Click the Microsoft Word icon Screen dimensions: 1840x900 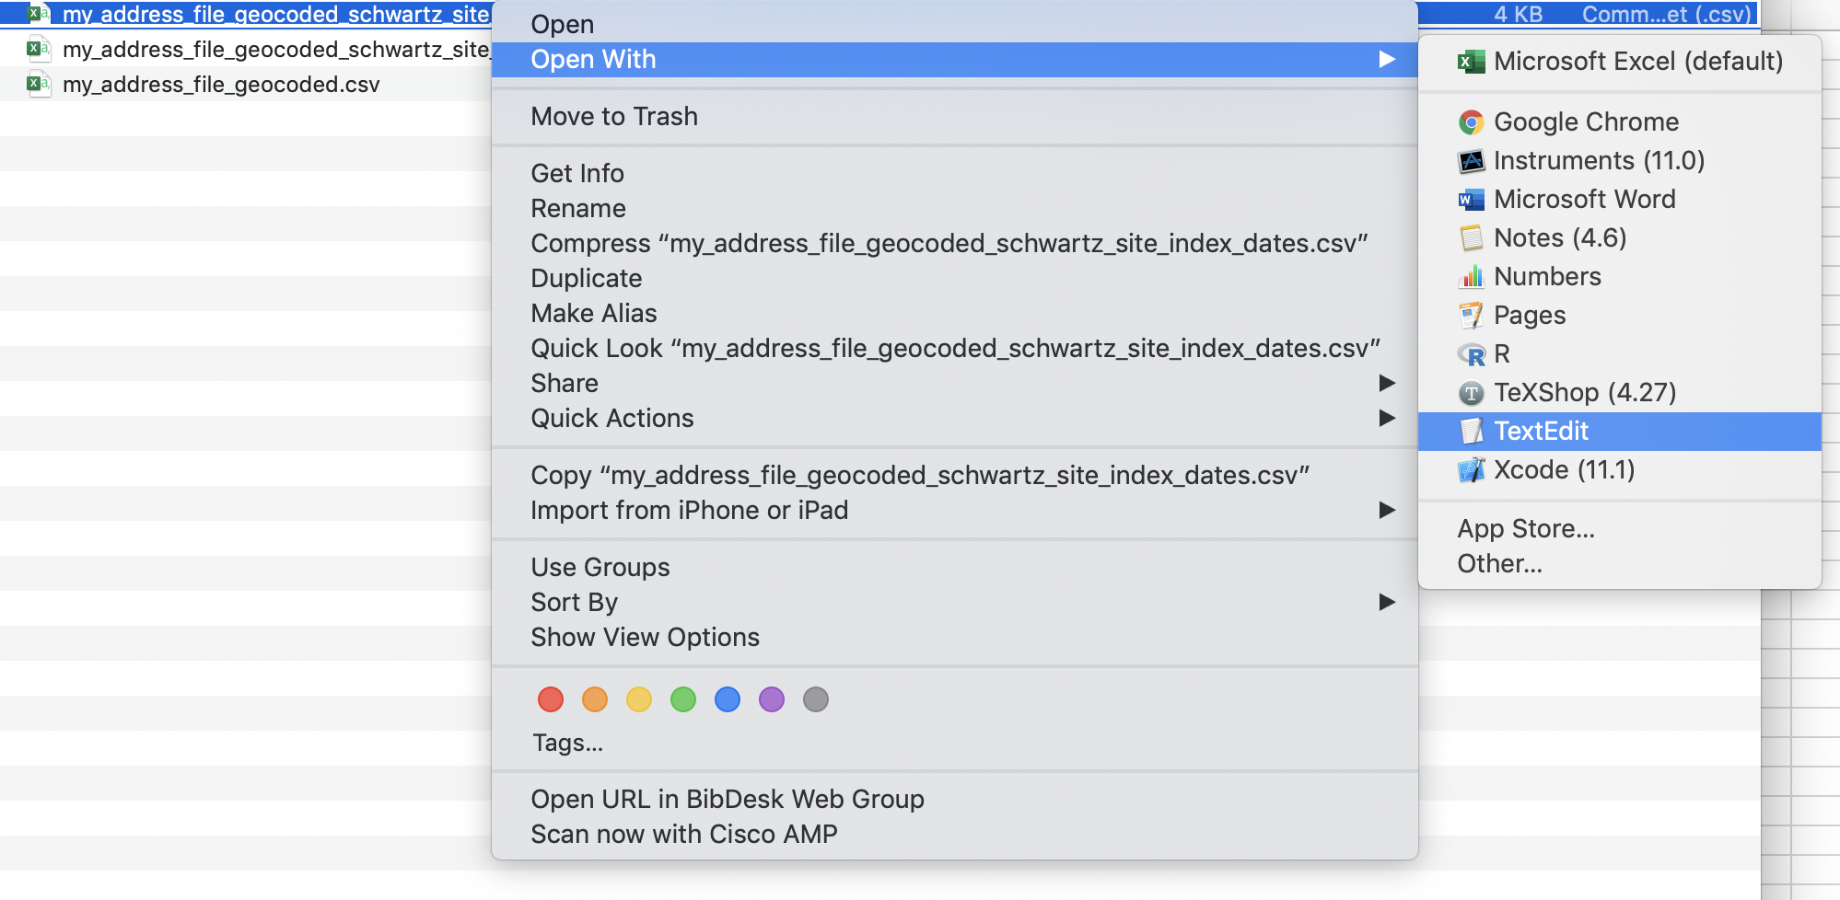1471,200
